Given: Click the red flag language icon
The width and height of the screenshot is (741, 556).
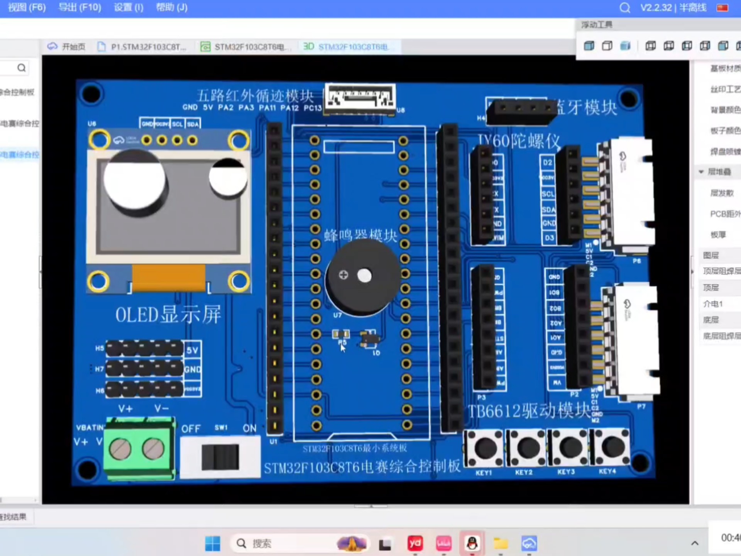Looking at the screenshot, I should (722, 8).
